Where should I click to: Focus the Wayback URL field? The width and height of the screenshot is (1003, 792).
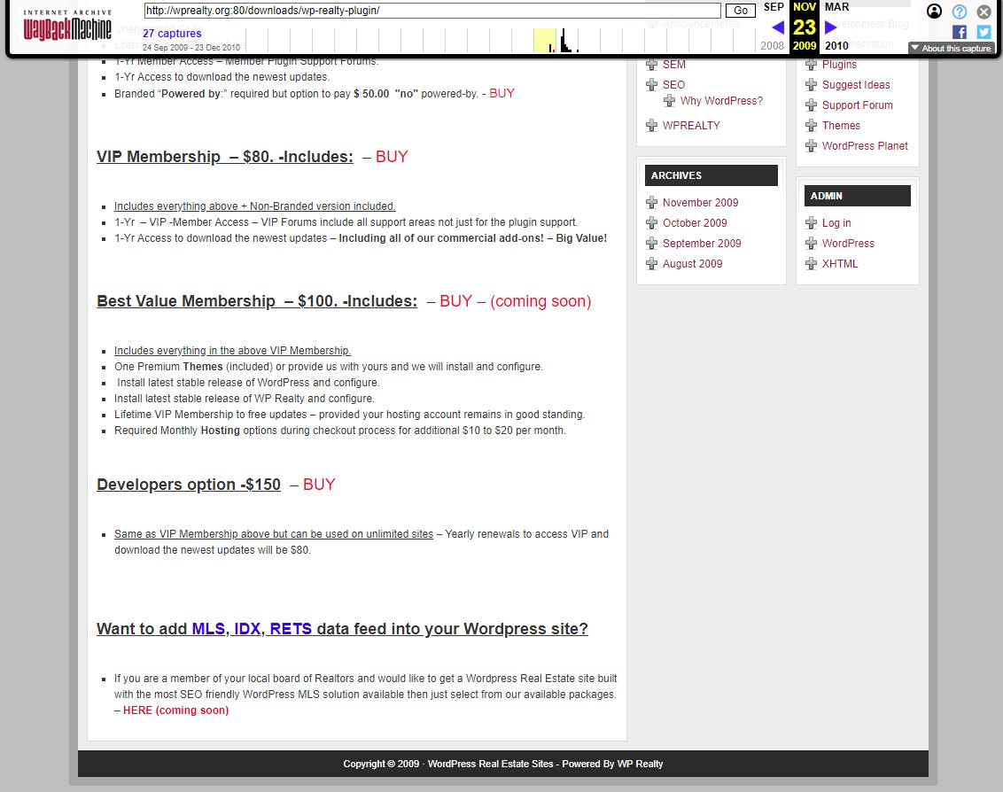[432, 11]
